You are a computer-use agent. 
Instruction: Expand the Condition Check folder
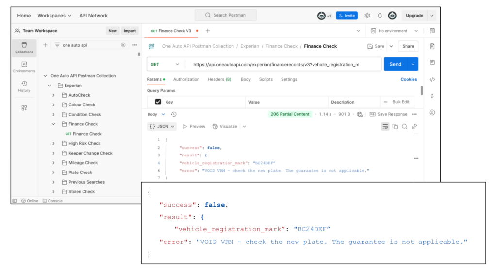pos(53,115)
